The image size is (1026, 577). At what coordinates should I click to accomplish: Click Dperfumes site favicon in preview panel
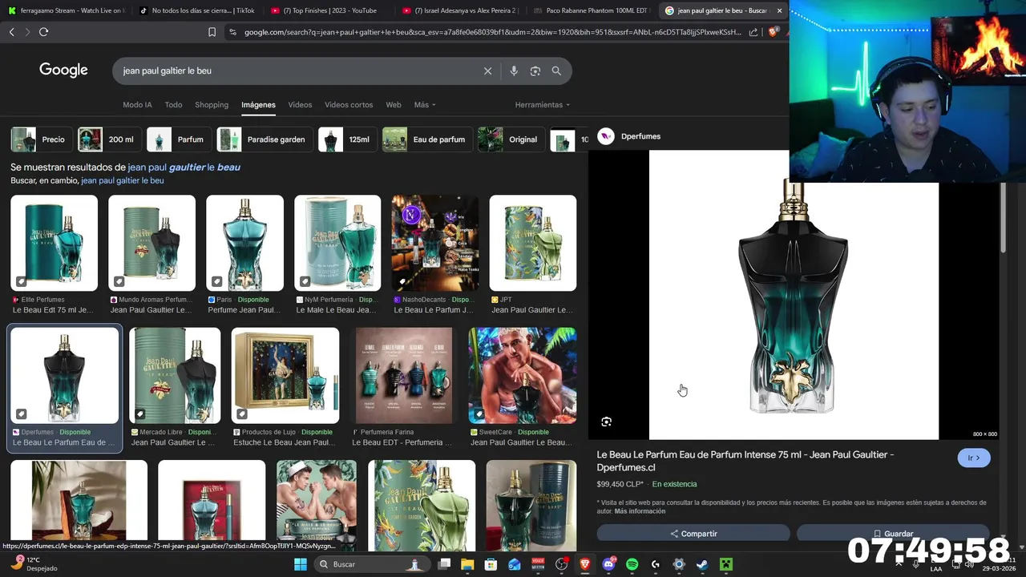[606, 136]
